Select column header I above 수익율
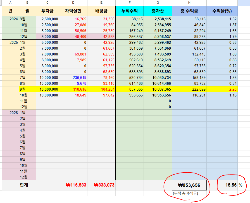250x203 pixels. (x=222, y=3)
